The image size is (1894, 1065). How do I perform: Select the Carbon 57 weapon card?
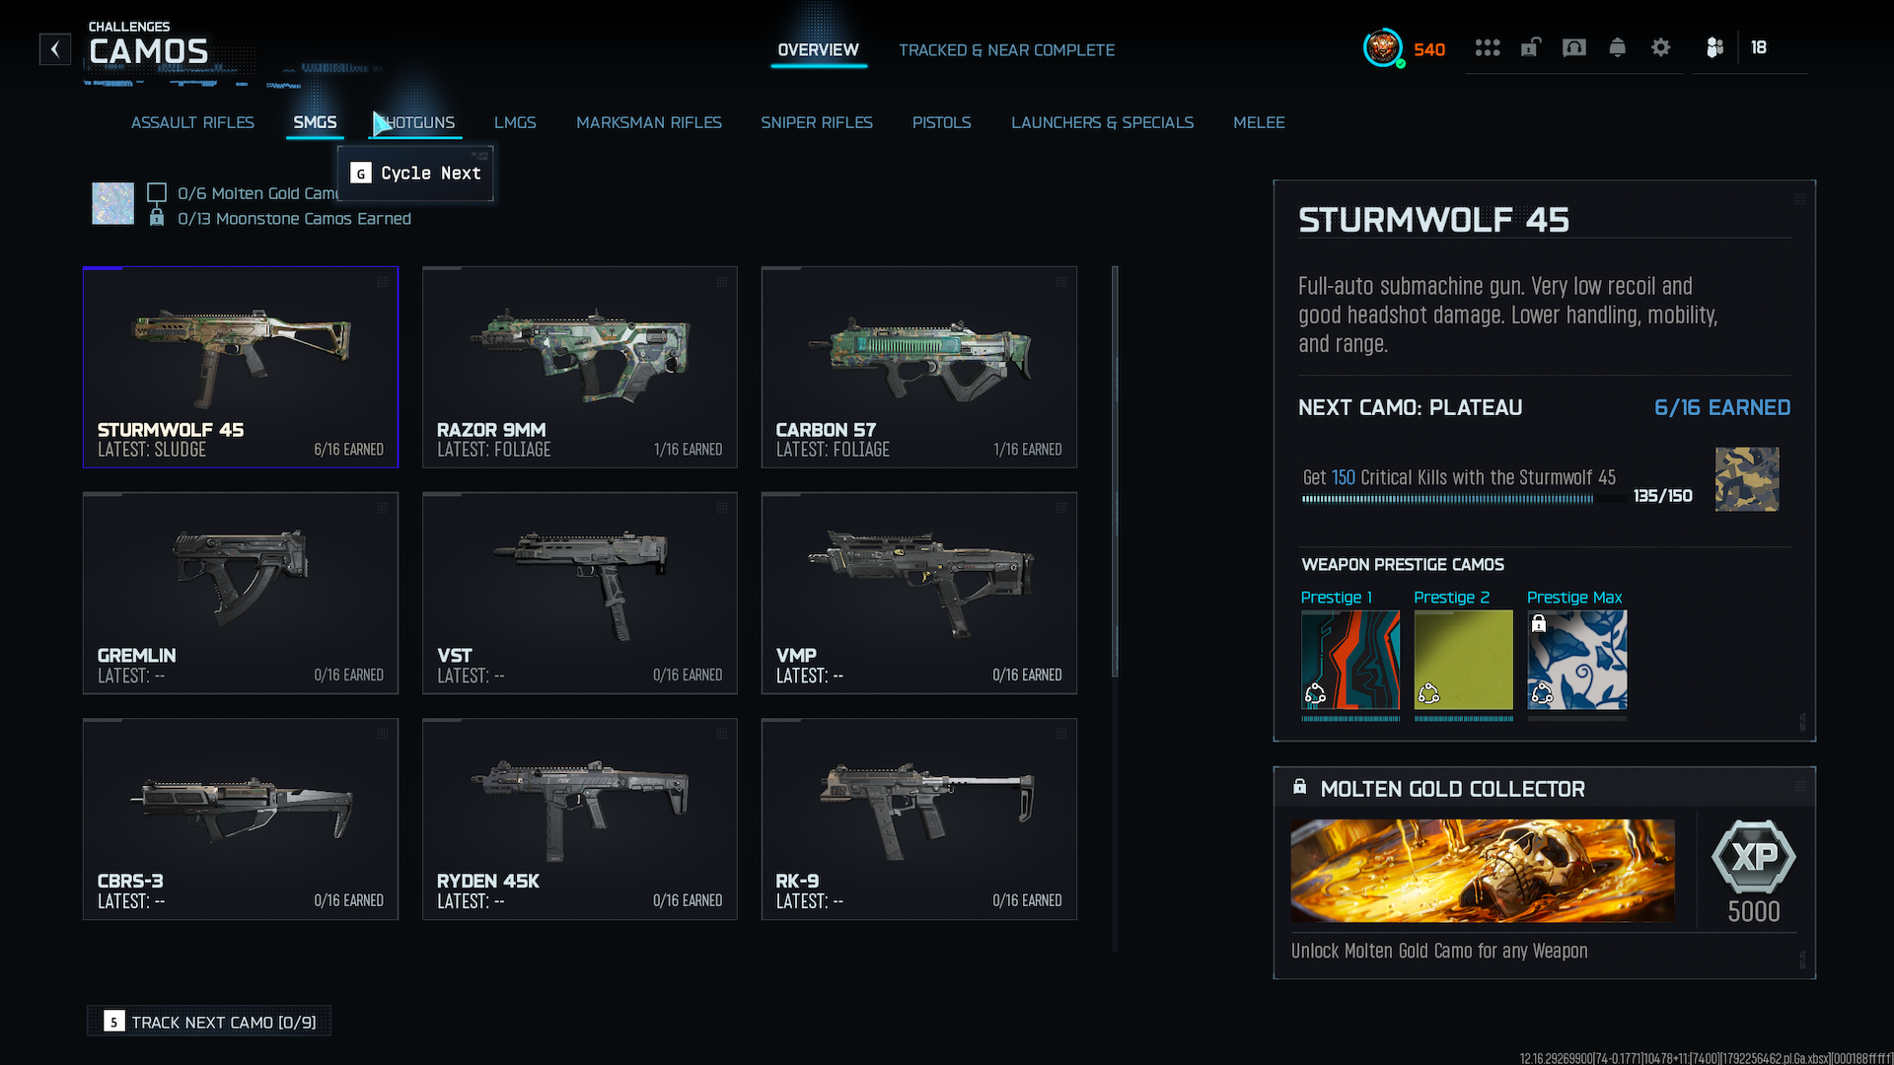click(x=919, y=367)
